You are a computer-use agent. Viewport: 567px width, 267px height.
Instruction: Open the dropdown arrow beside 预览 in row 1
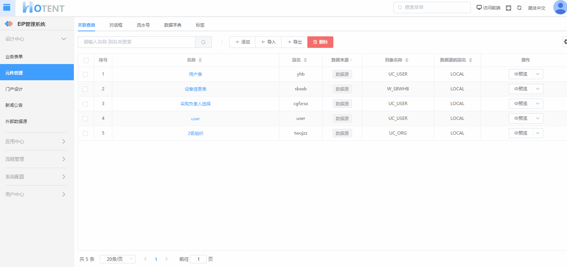click(537, 74)
